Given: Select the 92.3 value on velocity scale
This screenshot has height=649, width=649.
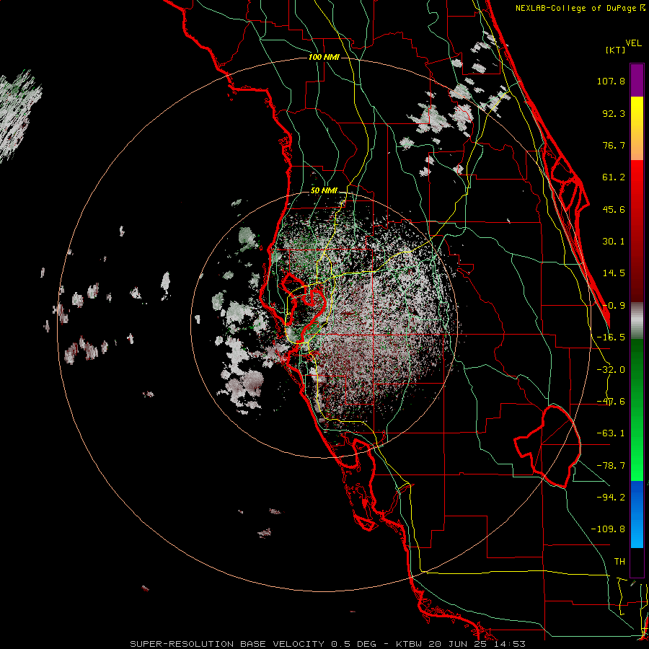Looking at the screenshot, I should pyautogui.click(x=614, y=113).
